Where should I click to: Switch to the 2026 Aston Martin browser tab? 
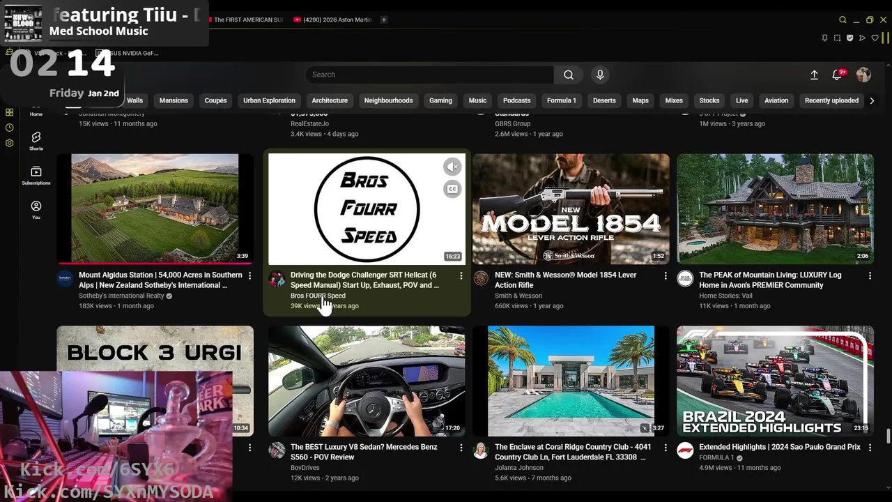(333, 20)
